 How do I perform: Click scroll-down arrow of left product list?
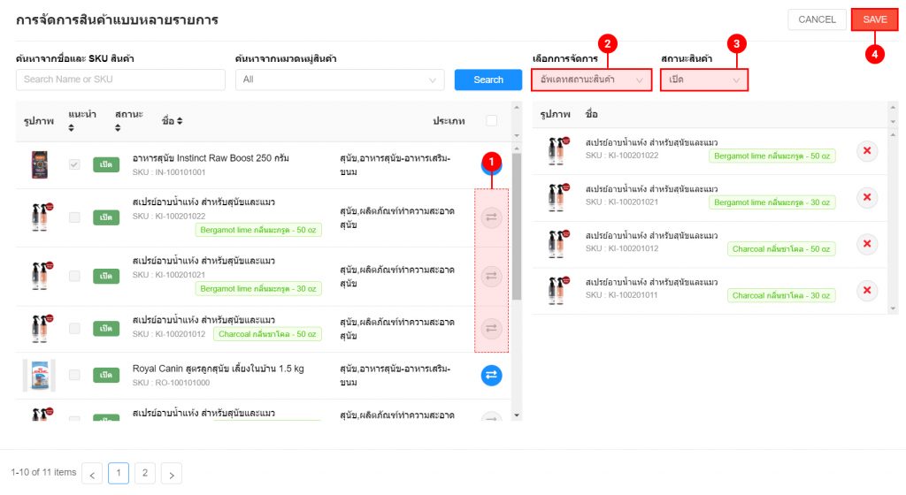[517, 415]
